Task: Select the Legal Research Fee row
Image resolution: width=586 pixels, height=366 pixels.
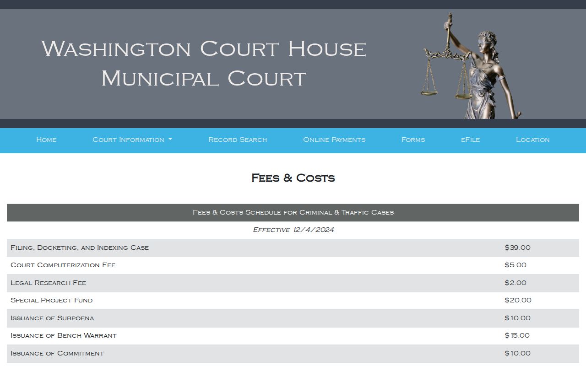Action: coord(293,283)
